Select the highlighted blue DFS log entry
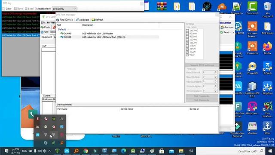Screen dimensions: 275x155 click(x=21, y=35)
